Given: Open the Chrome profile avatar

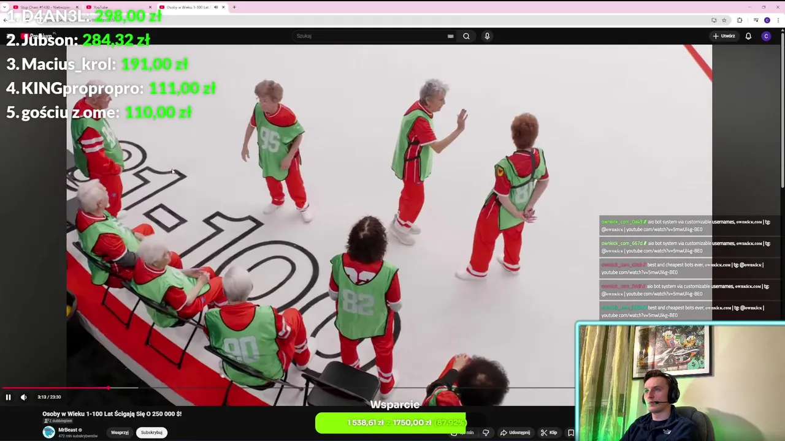Looking at the screenshot, I should coord(767,20).
